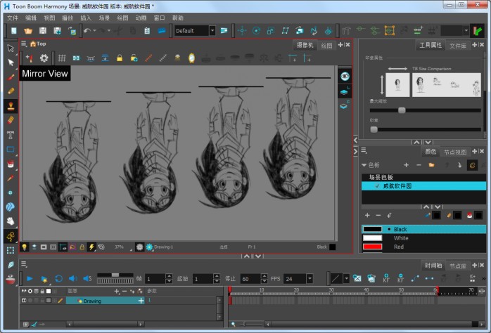
Task: Select the Hand pan tool
Action: point(11,221)
